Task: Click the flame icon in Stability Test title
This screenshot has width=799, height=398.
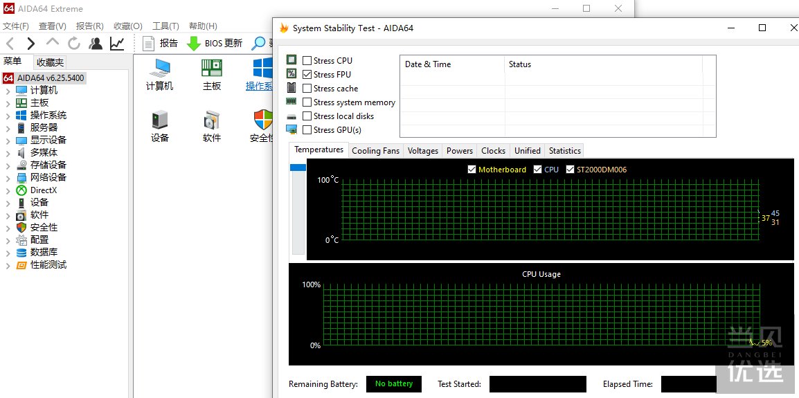Action: coord(284,28)
